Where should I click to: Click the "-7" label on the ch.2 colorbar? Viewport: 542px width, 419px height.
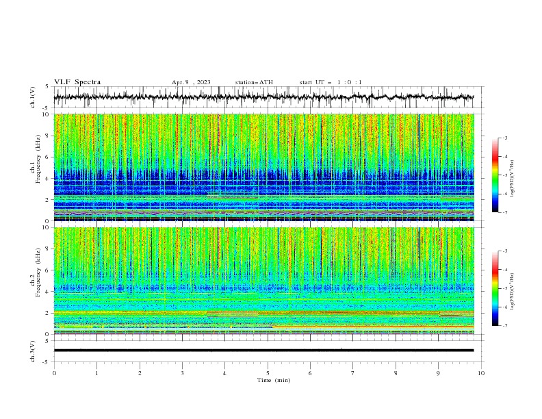[505, 325]
